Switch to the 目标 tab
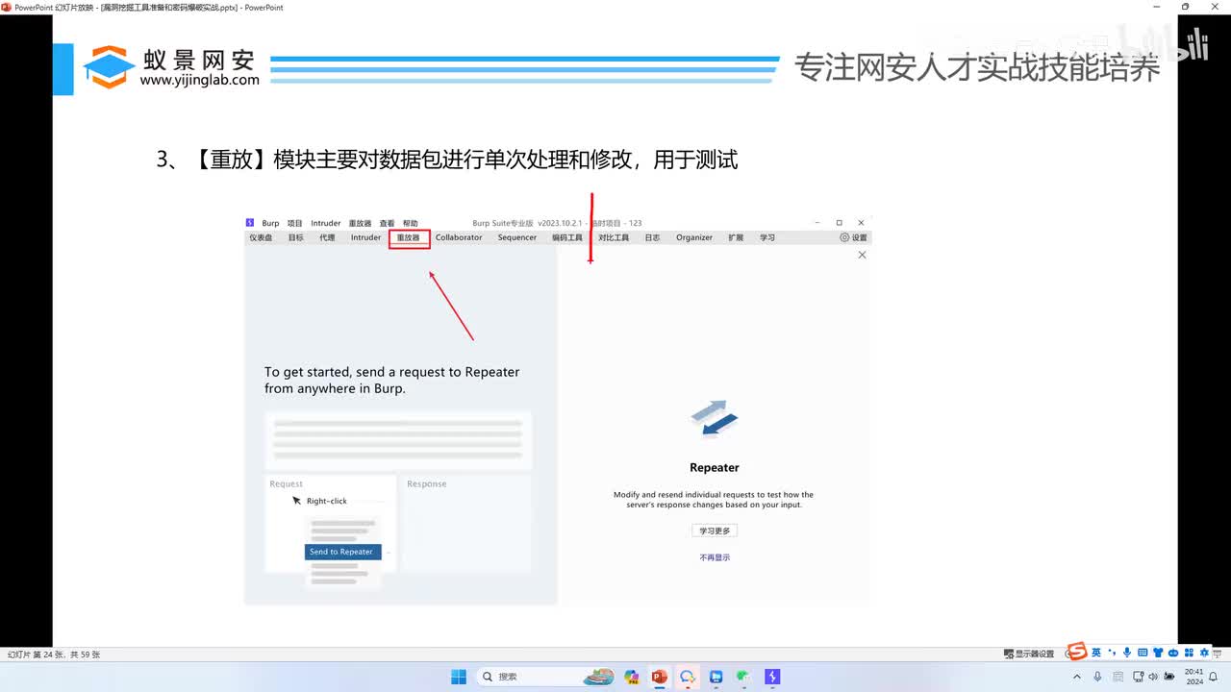This screenshot has height=692, width=1231. 295,237
